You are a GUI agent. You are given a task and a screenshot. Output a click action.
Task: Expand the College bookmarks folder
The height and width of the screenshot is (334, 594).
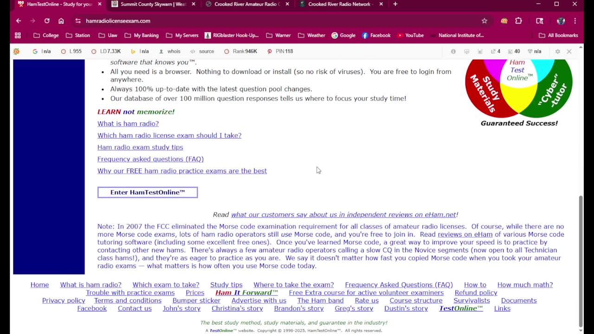coord(46,35)
